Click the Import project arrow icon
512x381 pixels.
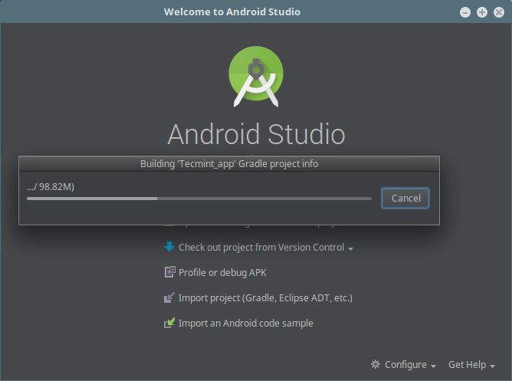coord(169,297)
